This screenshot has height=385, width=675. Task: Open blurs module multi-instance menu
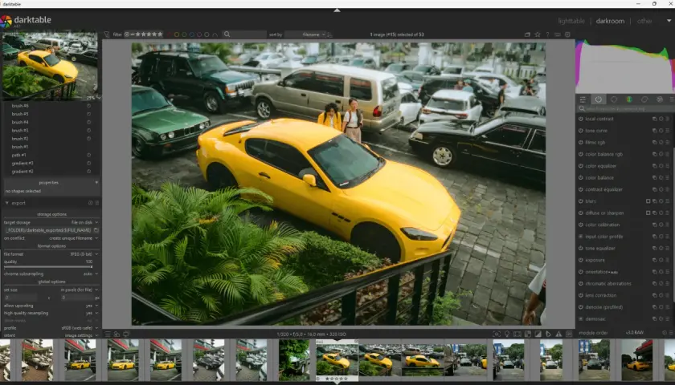pyautogui.click(x=654, y=201)
